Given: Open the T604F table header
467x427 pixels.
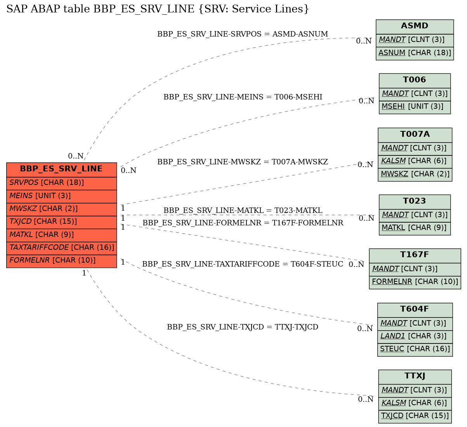Looking at the screenshot, I should click(415, 310).
